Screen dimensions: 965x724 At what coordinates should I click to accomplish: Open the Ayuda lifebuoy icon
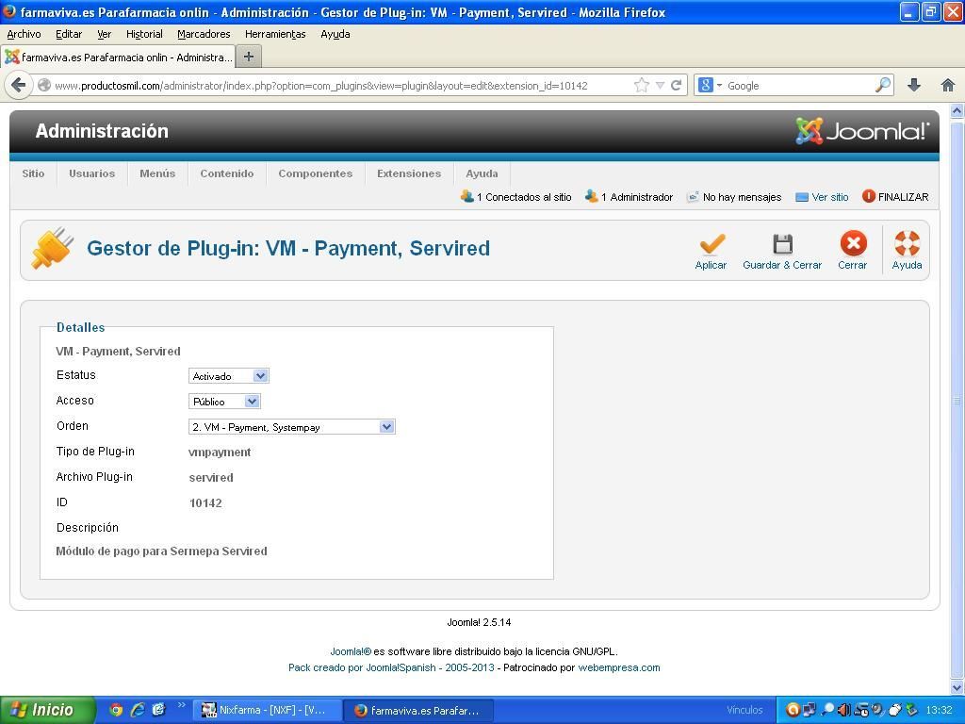pos(907,243)
